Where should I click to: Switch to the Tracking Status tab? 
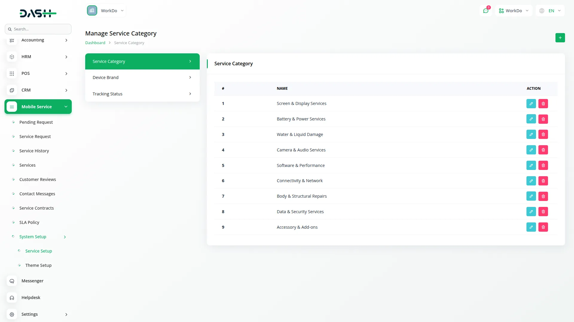coord(142,94)
